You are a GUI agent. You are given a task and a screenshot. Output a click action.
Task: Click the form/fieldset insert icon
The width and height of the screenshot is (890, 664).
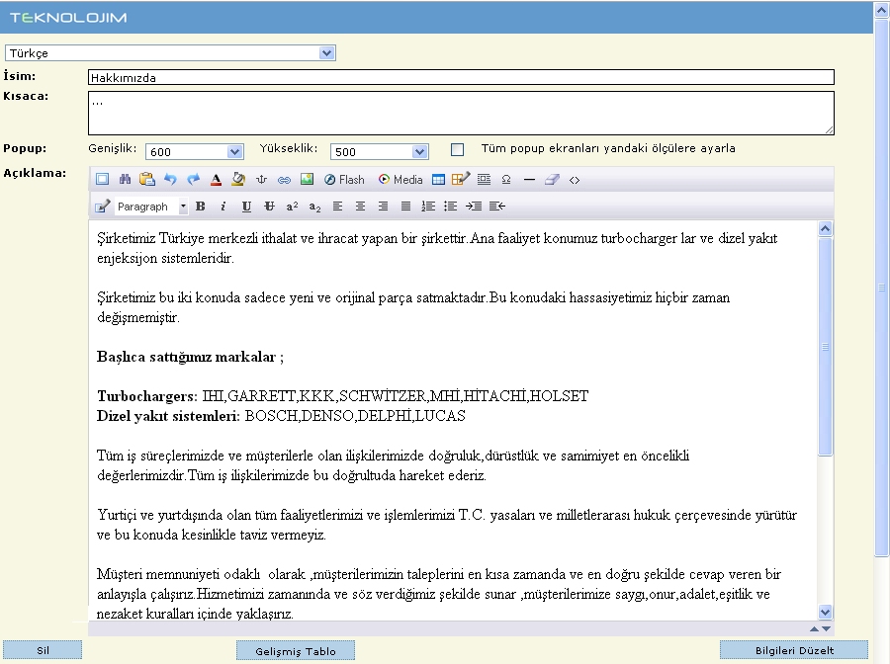coord(484,180)
